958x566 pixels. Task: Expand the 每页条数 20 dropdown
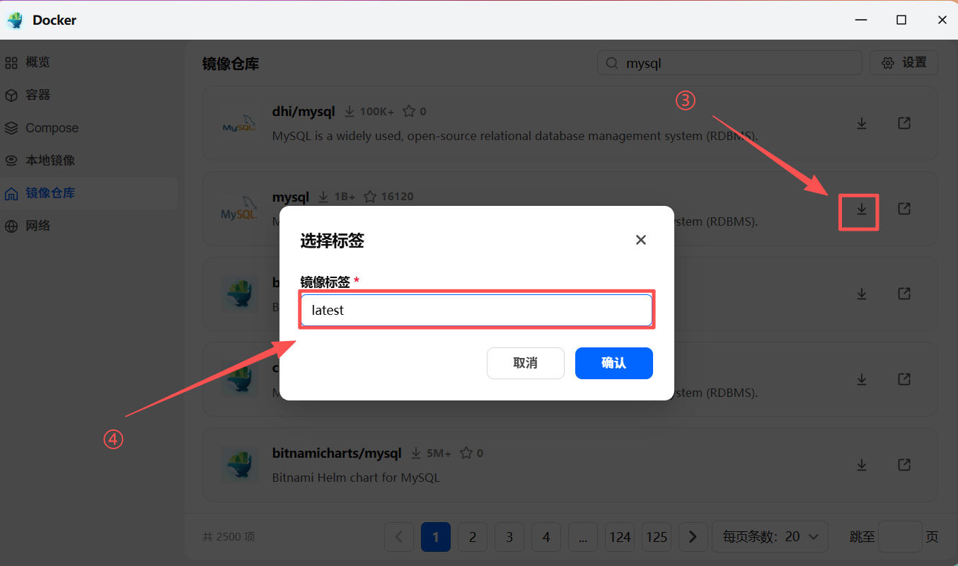pos(770,537)
